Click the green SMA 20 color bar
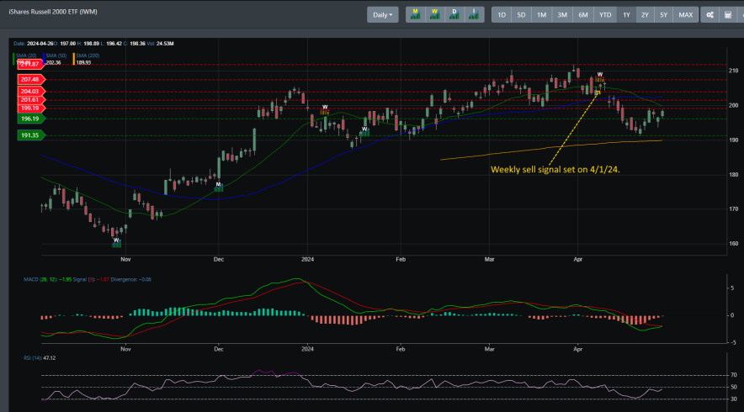 pos(13,59)
